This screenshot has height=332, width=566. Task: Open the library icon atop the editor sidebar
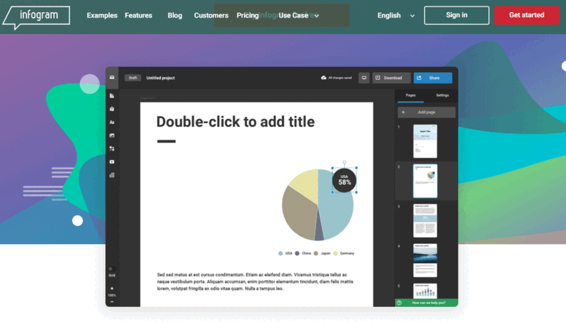click(112, 77)
